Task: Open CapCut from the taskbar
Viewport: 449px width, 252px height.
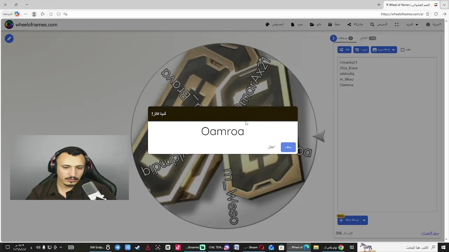Action: click(168, 247)
